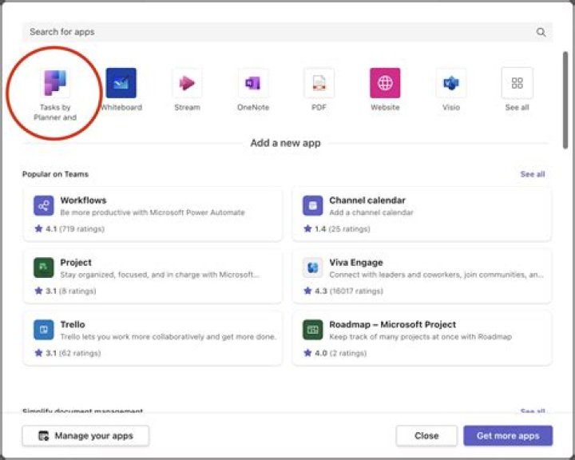Click the Channel calendar app icon

(313, 205)
